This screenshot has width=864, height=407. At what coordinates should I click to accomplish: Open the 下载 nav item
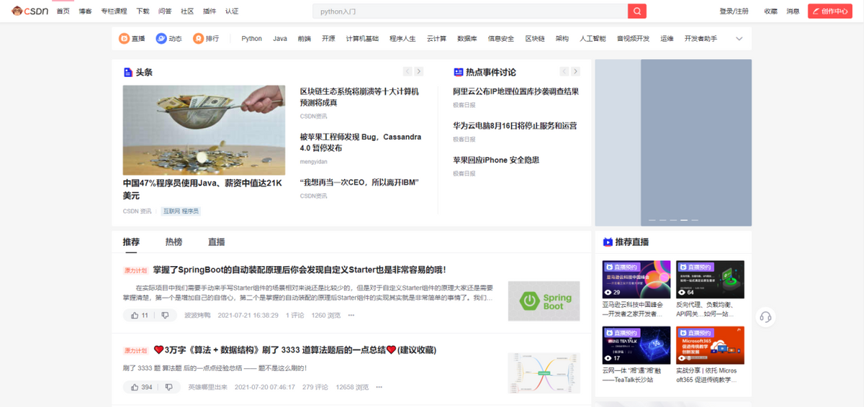143,12
